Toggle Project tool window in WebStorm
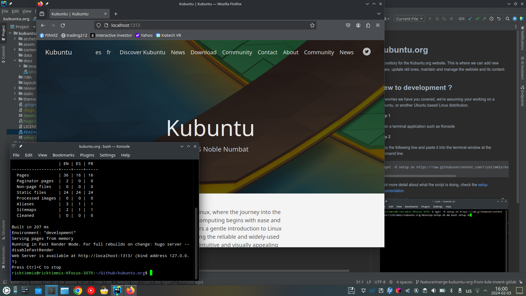 point(3,33)
